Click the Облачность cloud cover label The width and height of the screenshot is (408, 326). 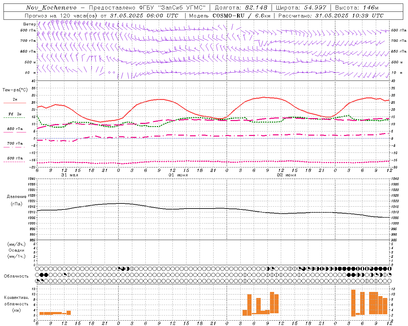(x=16, y=276)
